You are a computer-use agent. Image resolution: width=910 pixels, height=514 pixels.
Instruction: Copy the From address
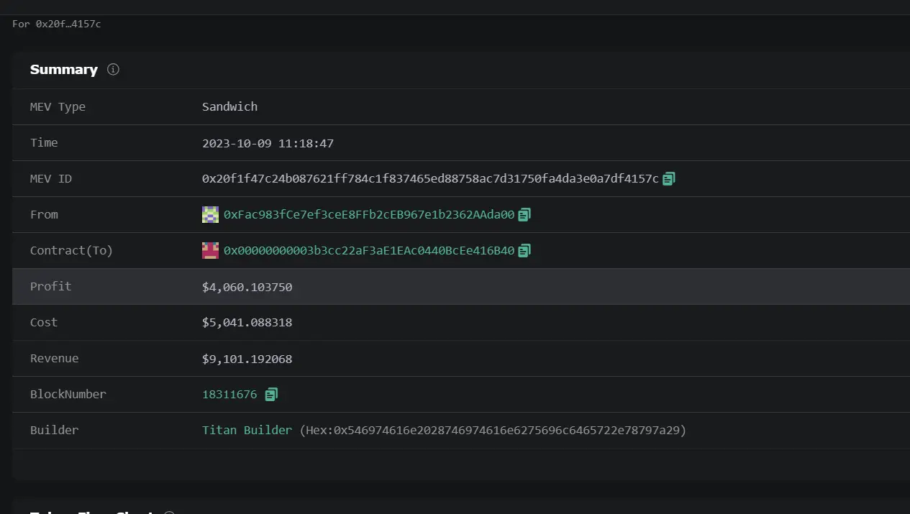coord(524,215)
